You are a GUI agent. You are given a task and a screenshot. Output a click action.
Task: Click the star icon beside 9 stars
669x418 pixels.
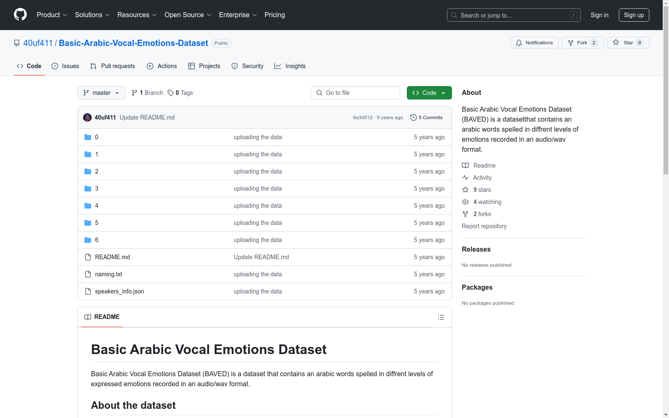click(465, 190)
